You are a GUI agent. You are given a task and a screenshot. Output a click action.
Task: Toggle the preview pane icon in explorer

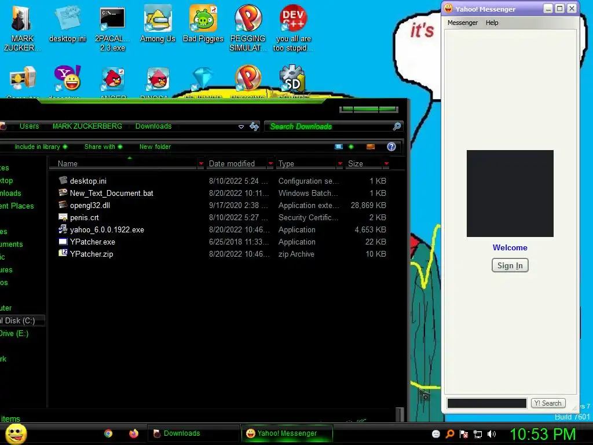click(371, 147)
